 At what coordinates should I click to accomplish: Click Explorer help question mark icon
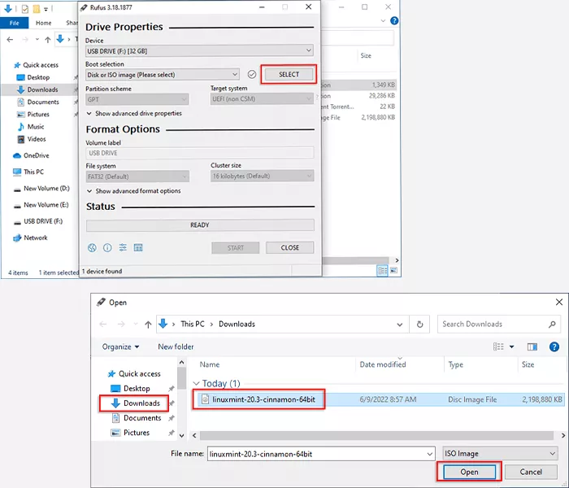pyautogui.click(x=394, y=20)
